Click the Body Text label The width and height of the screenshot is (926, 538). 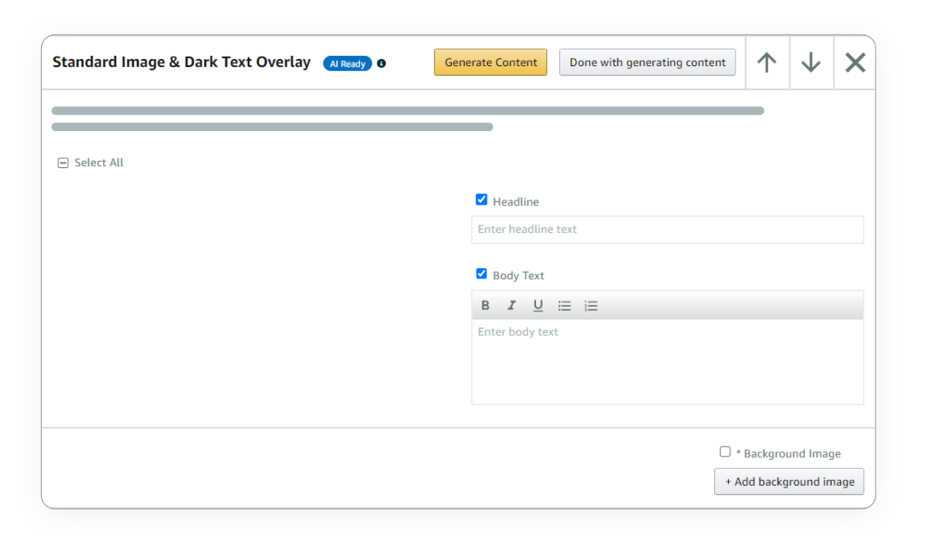point(519,276)
